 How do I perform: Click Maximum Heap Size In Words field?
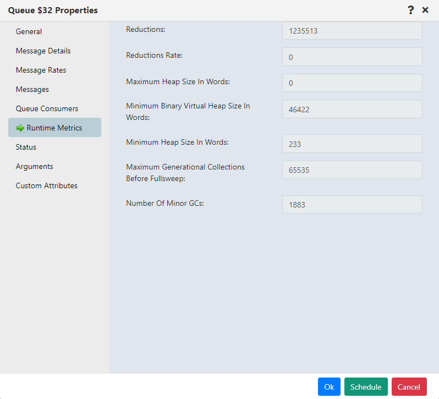(x=352, y=83)
